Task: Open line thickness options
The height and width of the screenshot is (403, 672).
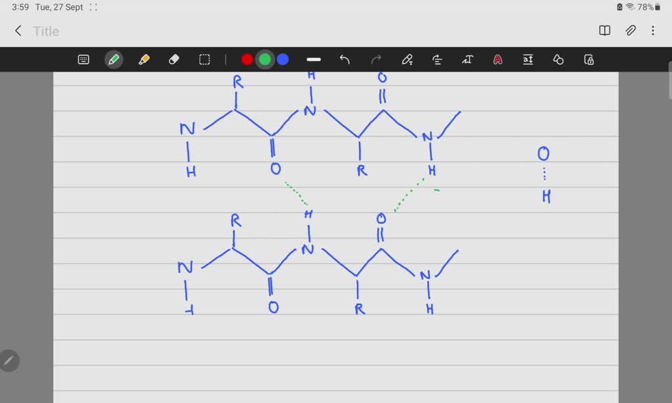Action: pyautogui.click(x=313, y=59)
